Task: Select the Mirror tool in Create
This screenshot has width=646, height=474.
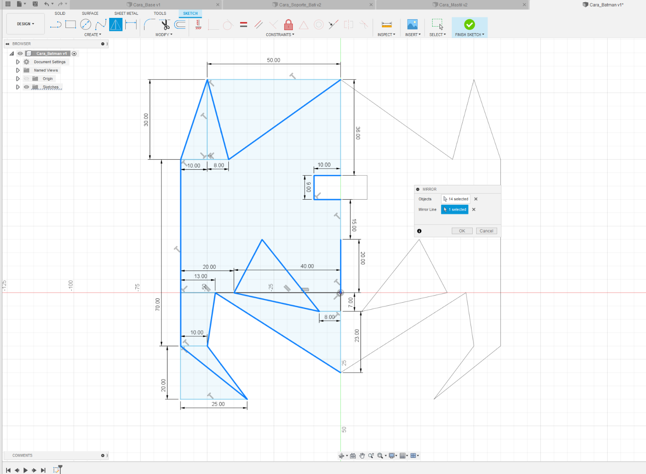Action: (116, 24)
